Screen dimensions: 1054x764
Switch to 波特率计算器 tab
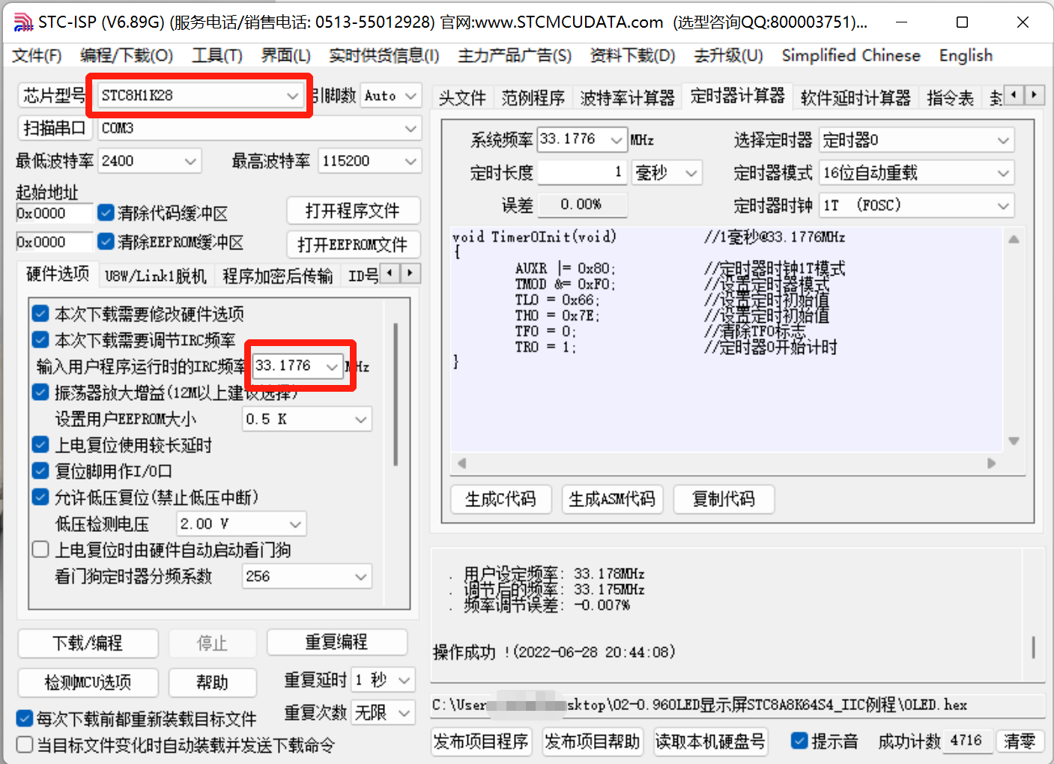[627, 98]
